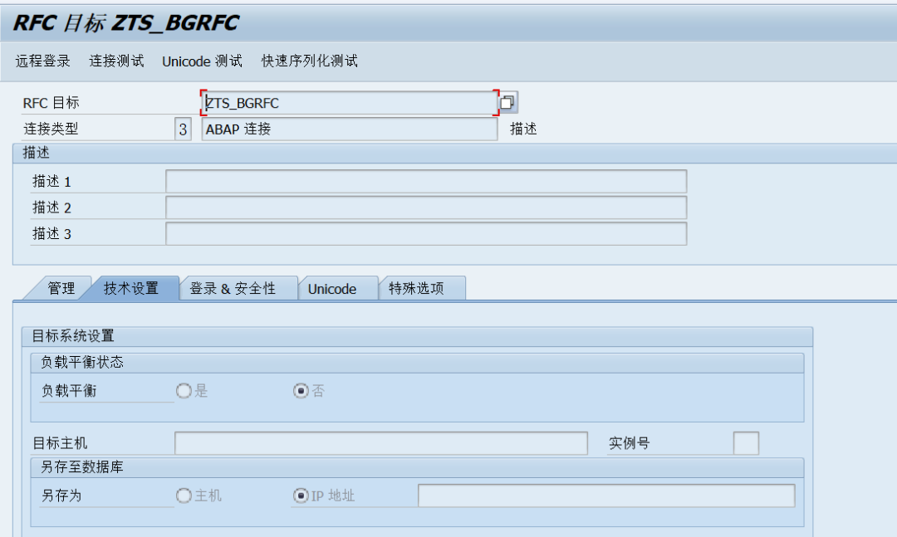Click the 快速序列化测试 button
Viewport: 897px width, 537px height.
click(x=308, y=60)
